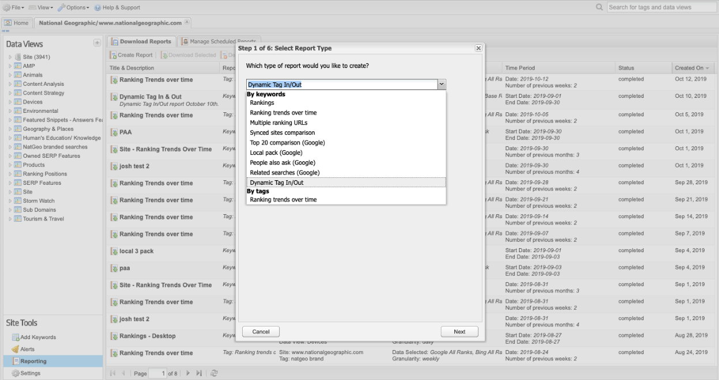Choose Top 20 comparison (Google) option
719x380 pixels.
point(287,142)
